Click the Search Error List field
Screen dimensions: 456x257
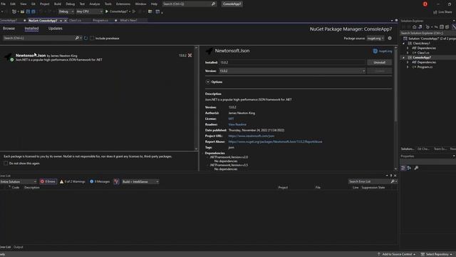pyautogui.click(x=369, y=181)
